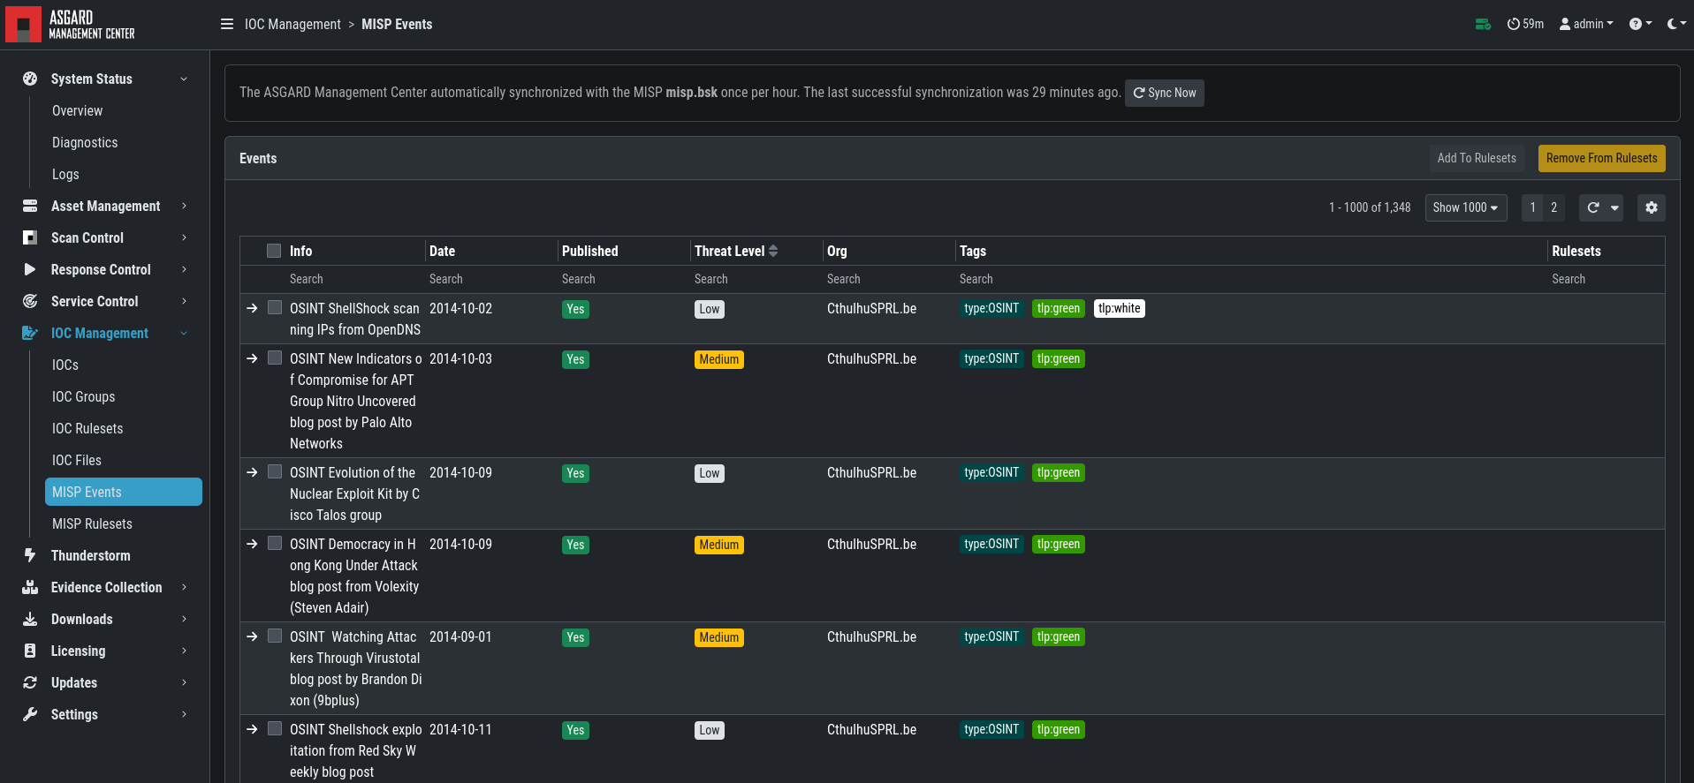Viewport: 1694px width, 783px height.
Task: Sort by Threat Level column arrows
Action: [x=773, y=251]
